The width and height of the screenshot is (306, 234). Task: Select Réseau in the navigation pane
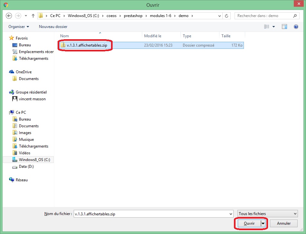coord(22,180)
